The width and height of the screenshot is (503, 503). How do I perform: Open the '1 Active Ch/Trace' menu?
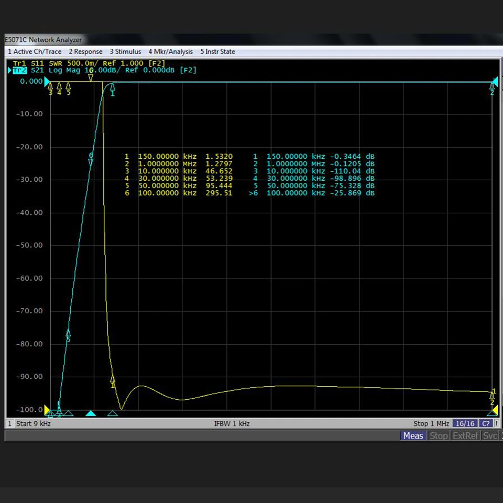[35, 52]
